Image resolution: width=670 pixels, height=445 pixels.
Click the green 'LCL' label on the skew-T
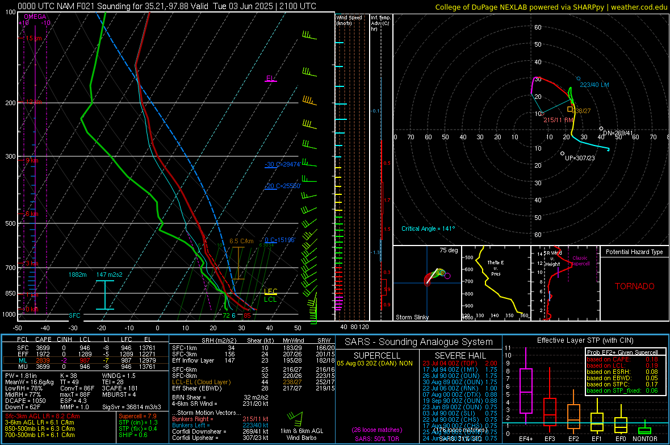(270, 299)
